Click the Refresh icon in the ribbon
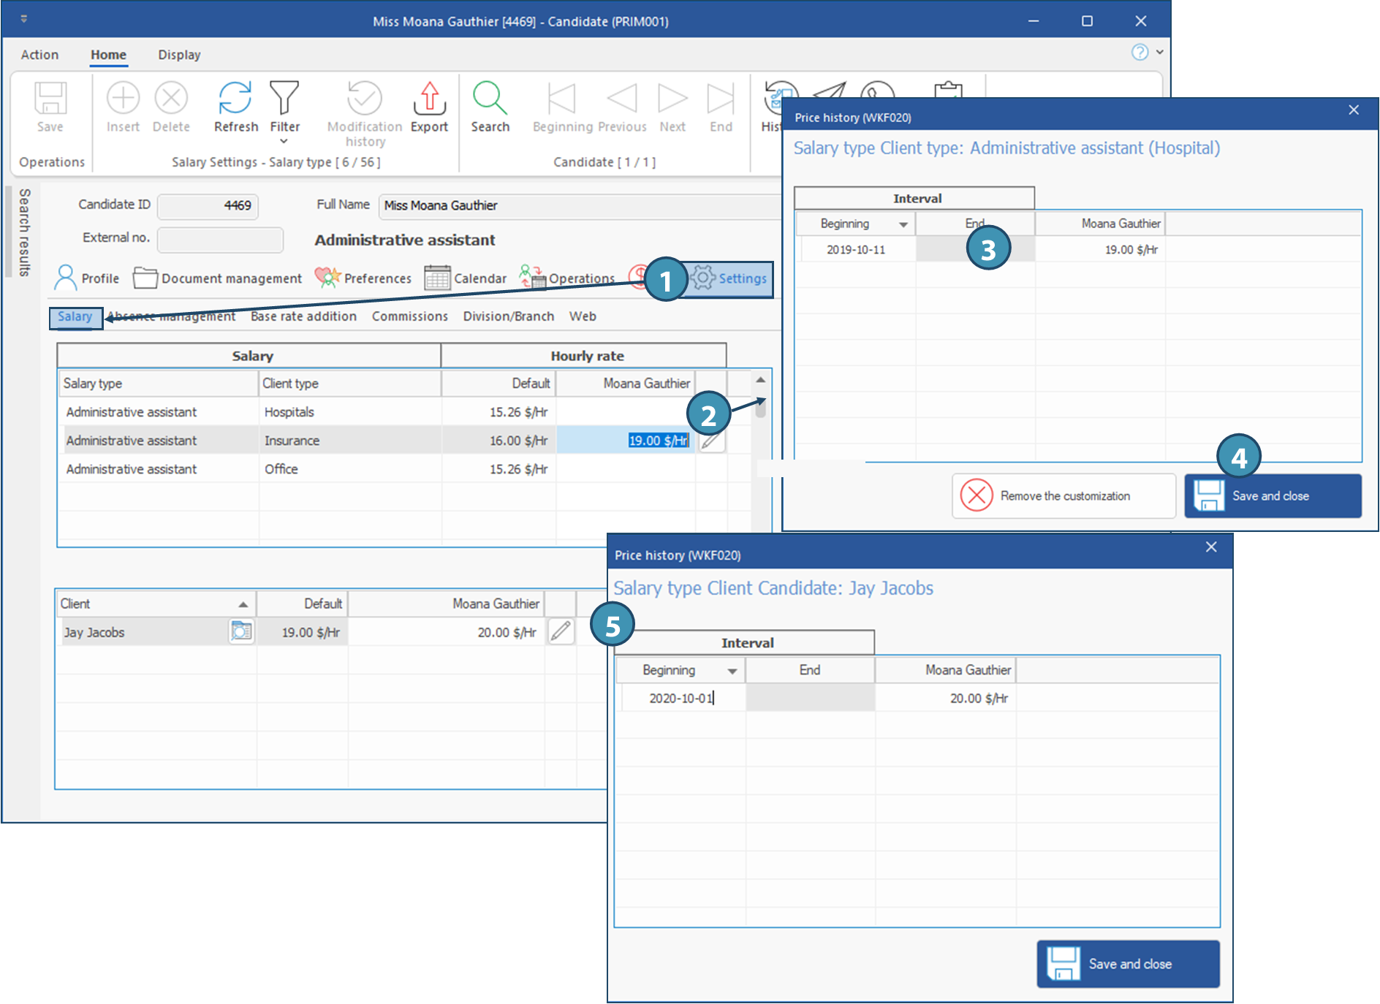 [235, 99]
